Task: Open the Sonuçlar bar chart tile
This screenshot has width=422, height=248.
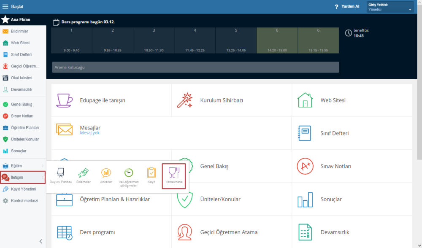Action: [352, 199]
